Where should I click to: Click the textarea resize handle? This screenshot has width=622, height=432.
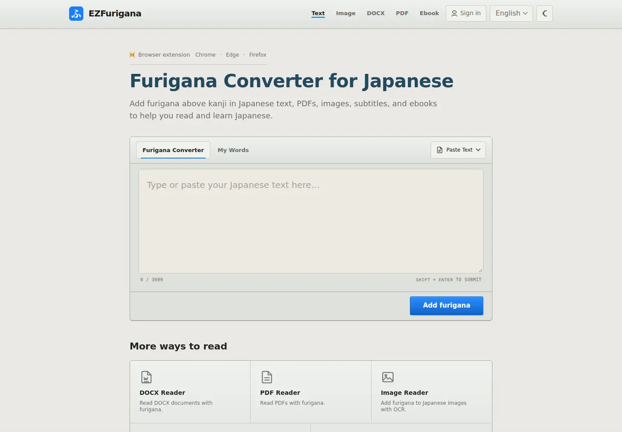(x=480, y=270)
